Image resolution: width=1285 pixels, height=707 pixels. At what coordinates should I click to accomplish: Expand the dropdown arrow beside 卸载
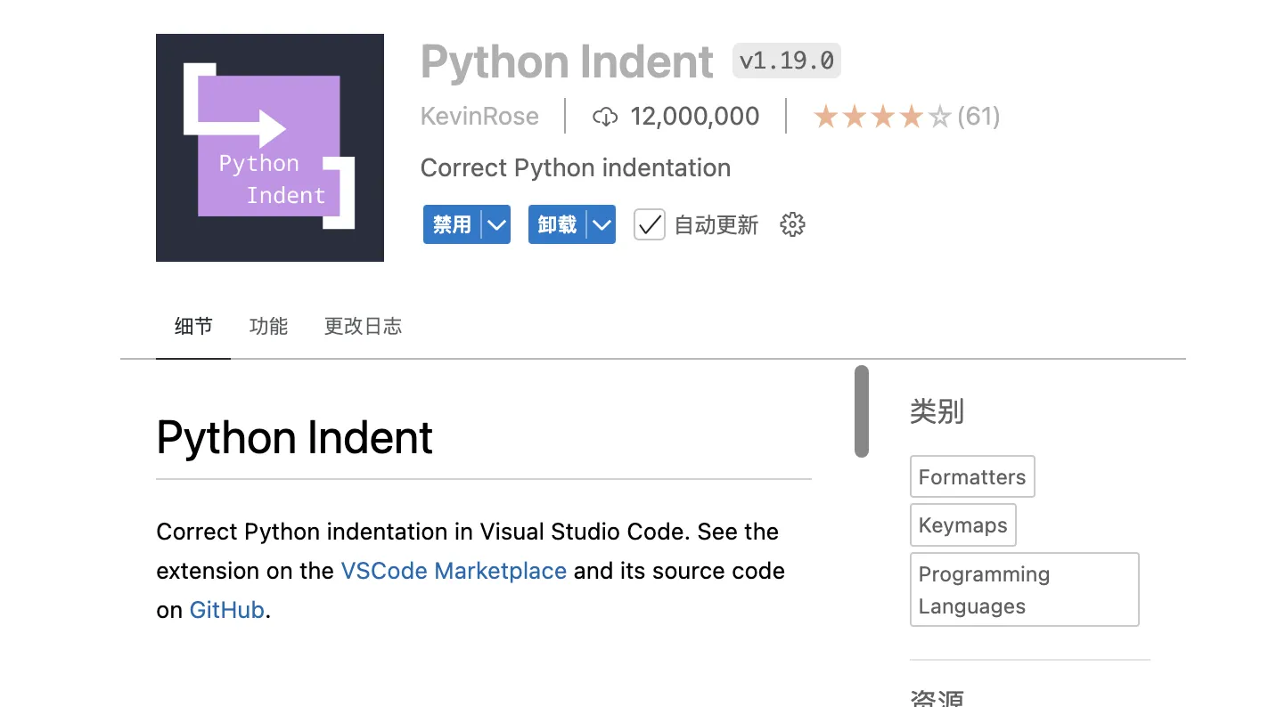[x=602, y=225]
